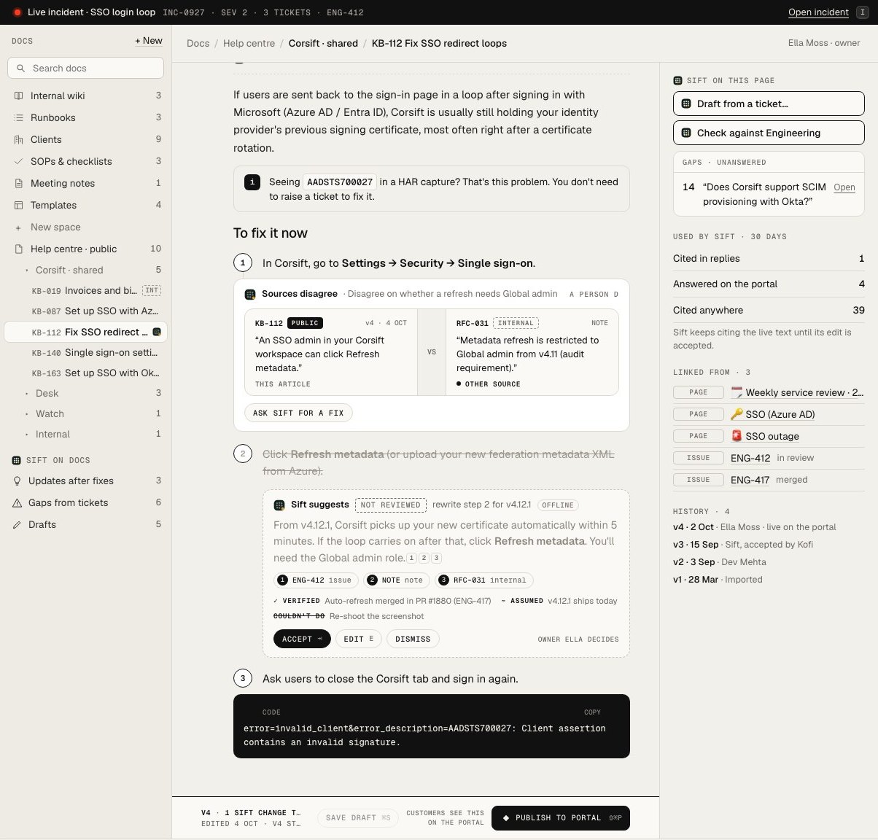
Task: Click Edit on the Sift suggestion
Action: point(358,639)
